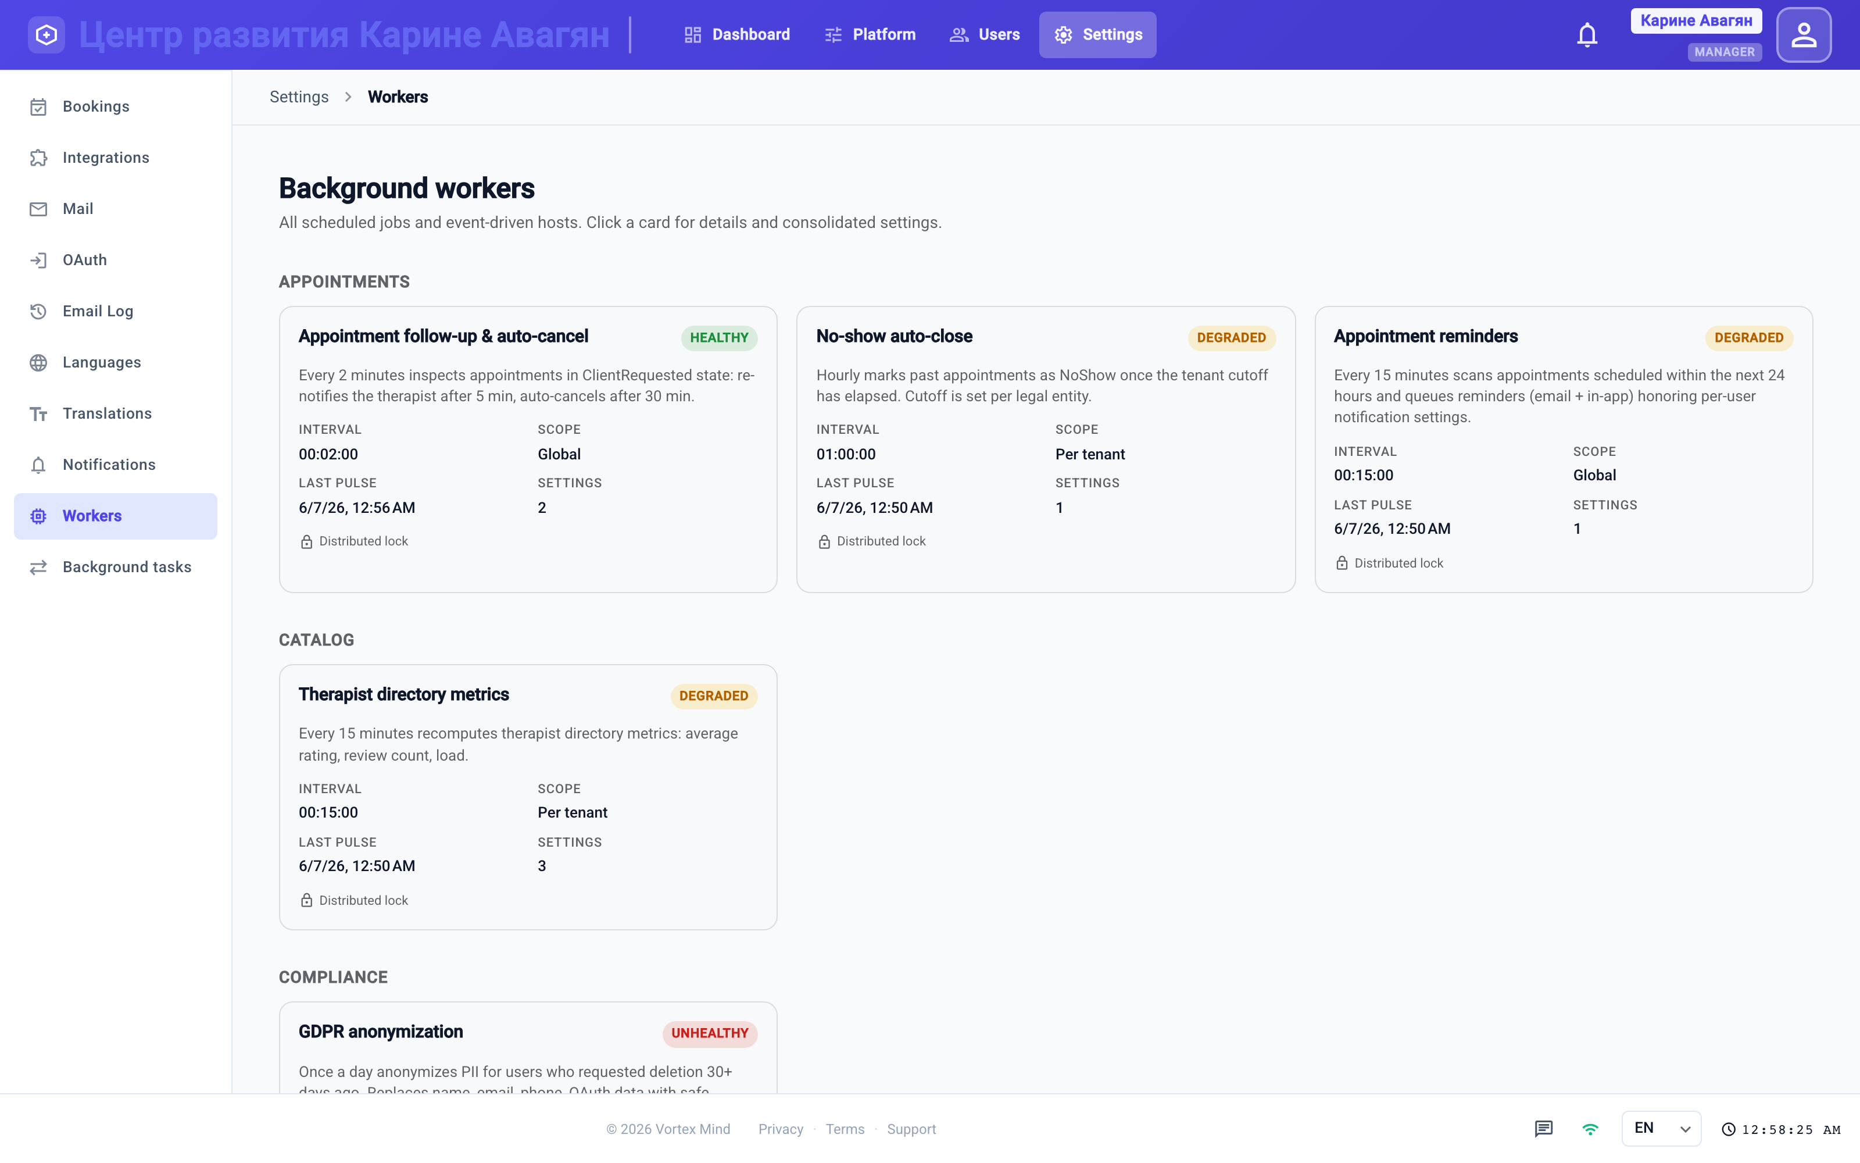Open the Privacy footer link
This screenshot has height=1163, width=1860.
coord(780,1128)
